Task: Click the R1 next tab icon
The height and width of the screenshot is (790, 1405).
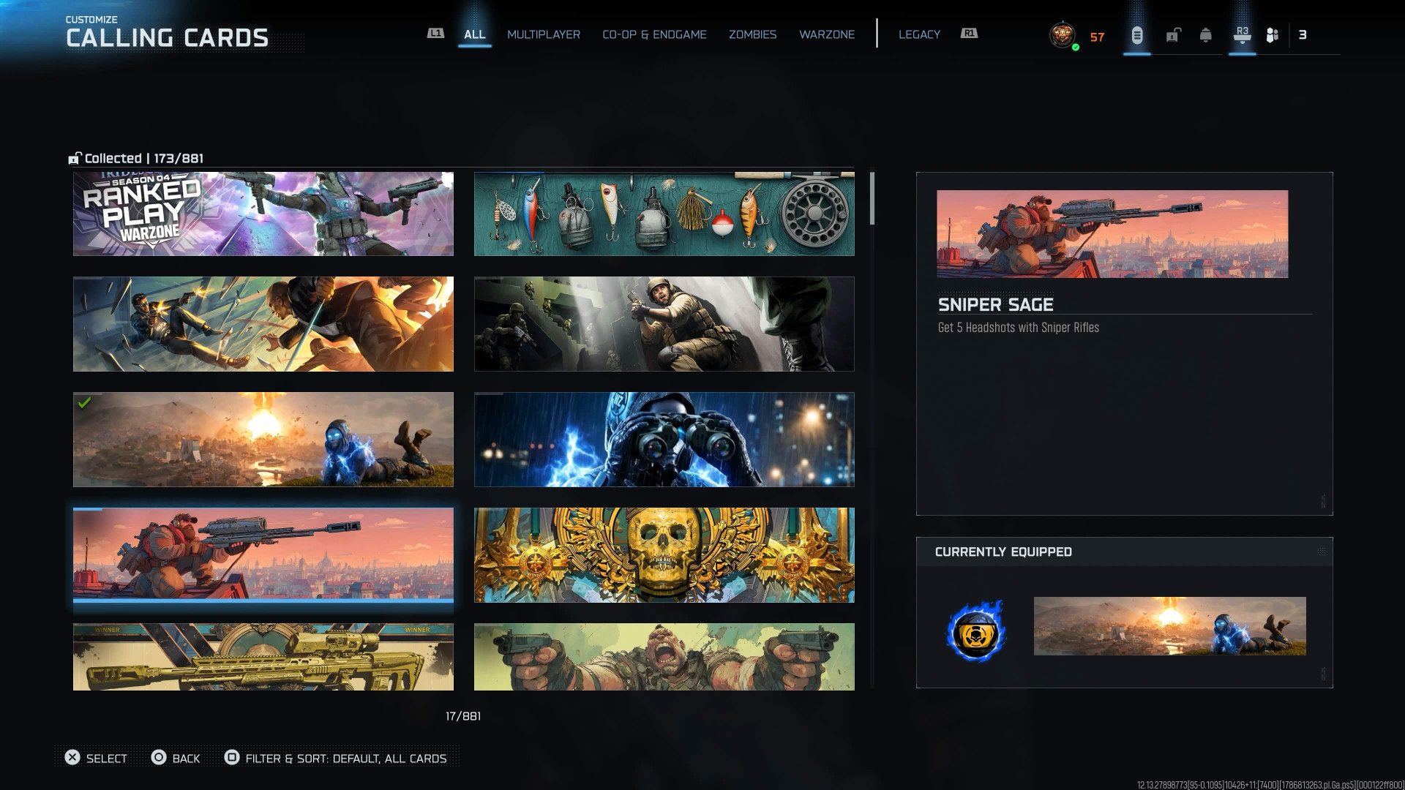Action: click(969, 34)
